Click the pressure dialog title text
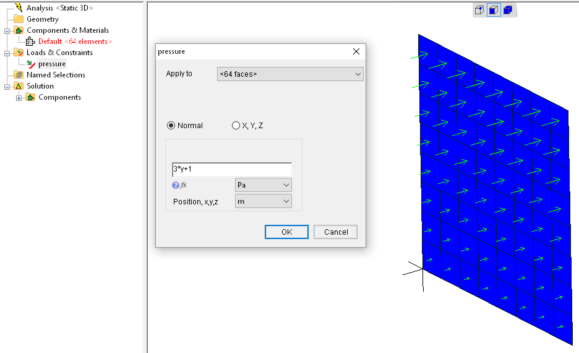The width and height of the screenshot is (579, 353). [x=171, y=52]
